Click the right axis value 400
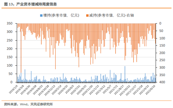This screenshot has width=173, height=108. (x=162, y=82)
